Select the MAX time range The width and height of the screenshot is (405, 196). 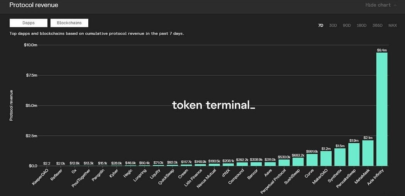tap(393, 25)
